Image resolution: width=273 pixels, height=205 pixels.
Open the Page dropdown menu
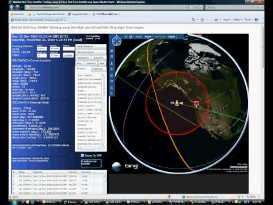pos(227,19)
